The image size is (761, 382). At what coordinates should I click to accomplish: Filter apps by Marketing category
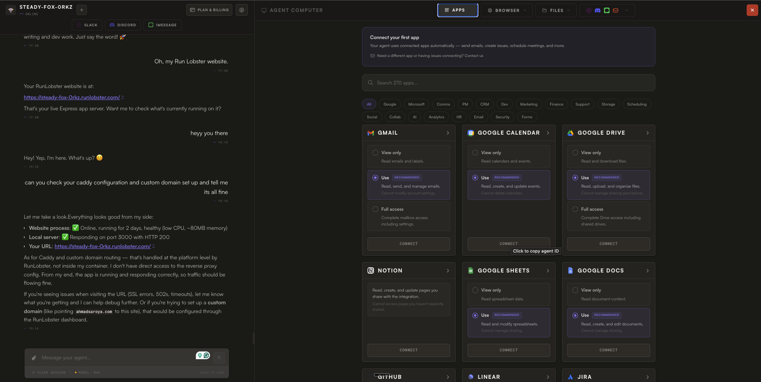click(x=529, y=104)
